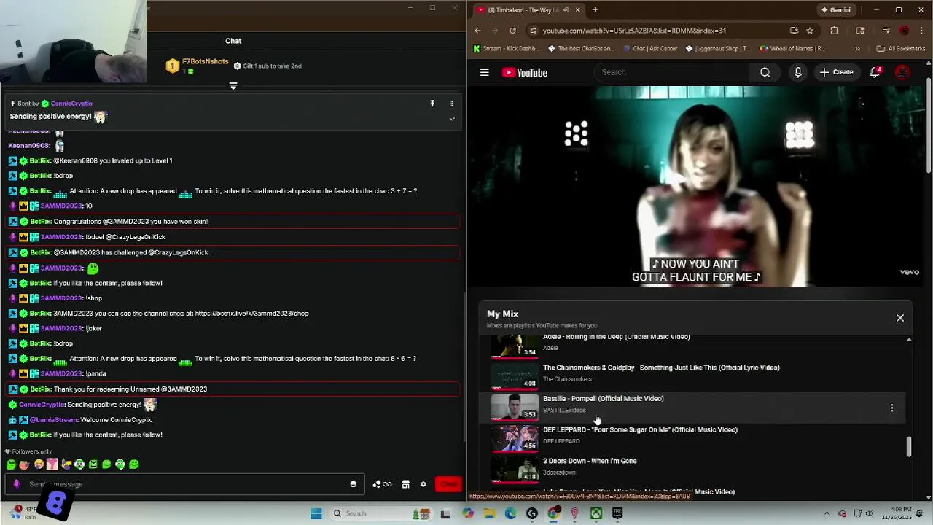Click ConnieCryptic username in chat
Image resolution: width=933 pixels, height=525 pixels.
42,405
